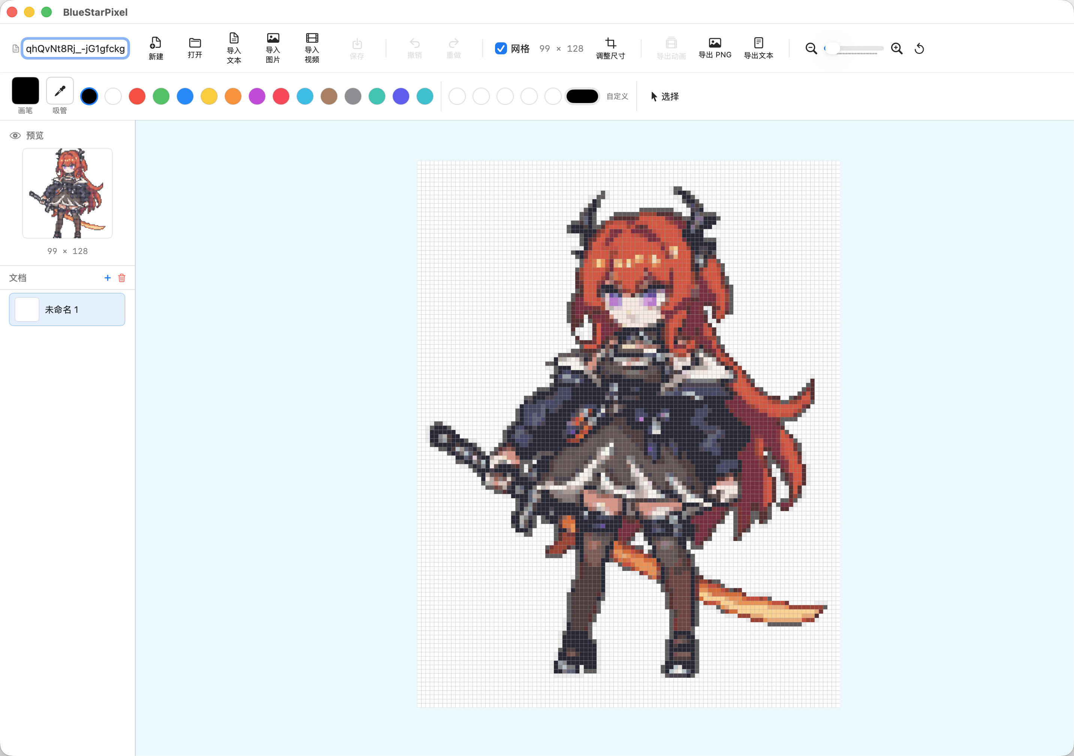Select the orange color swatch

click(233, 96)
